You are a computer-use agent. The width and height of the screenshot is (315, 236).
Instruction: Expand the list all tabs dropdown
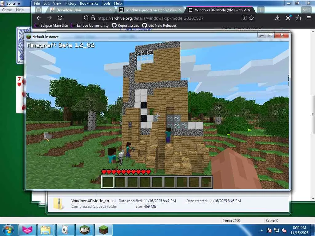307,10
